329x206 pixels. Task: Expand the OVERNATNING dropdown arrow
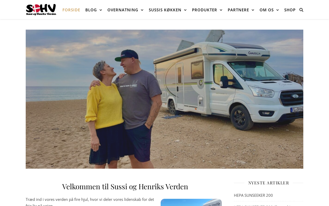(x=142, y=10)
